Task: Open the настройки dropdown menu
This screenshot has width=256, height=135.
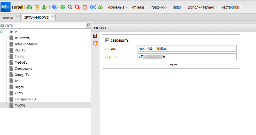Action: click(x=231, y=7)
